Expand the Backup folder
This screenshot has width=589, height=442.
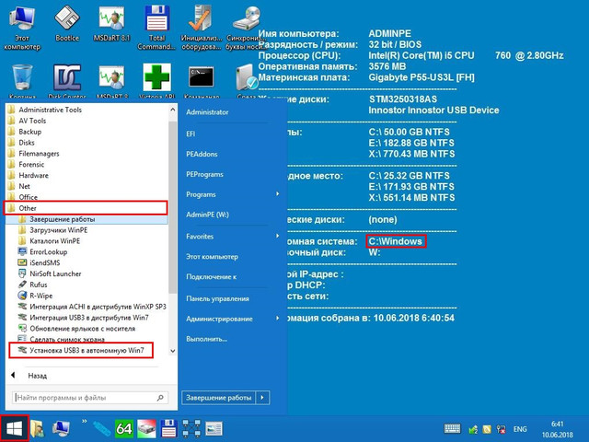coord(87,132)
